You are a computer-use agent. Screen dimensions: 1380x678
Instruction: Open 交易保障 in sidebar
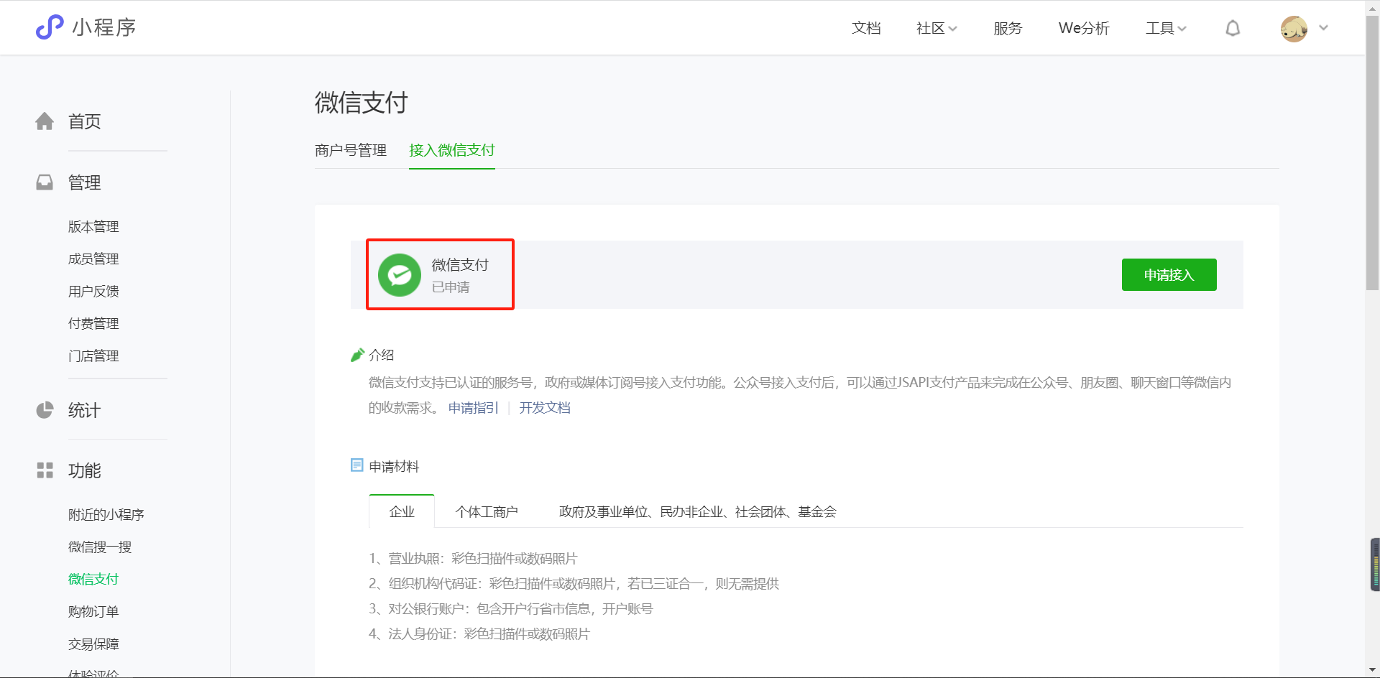93,644
